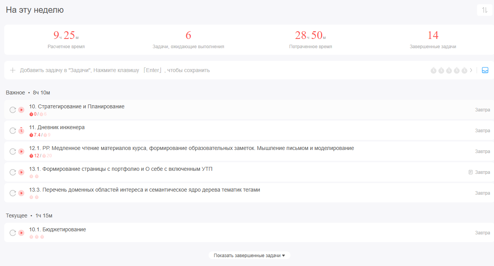Check off the '10.1. Бюджетирование' task
494x266 pixels.
[x=13, y=233]
